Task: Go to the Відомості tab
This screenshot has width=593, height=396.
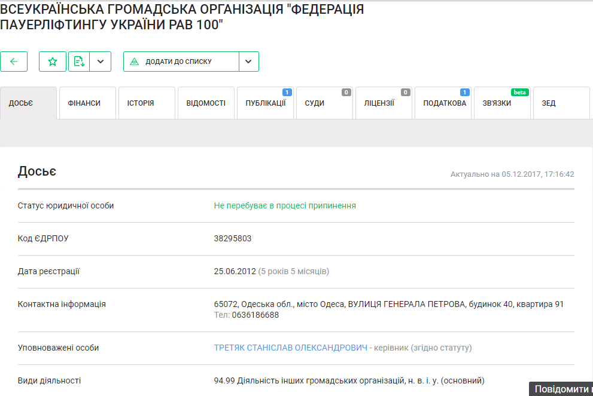Action: pos(206,103)
